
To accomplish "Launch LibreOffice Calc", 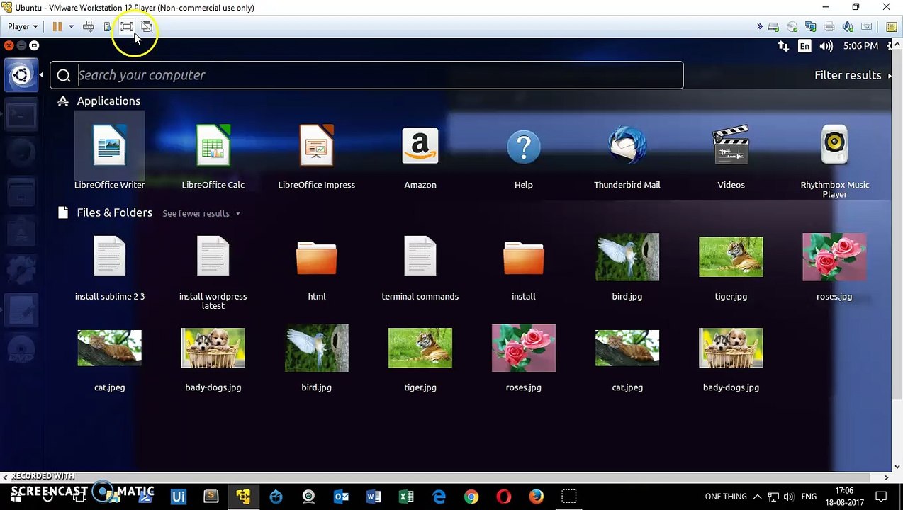I will [x=213, y=146].
